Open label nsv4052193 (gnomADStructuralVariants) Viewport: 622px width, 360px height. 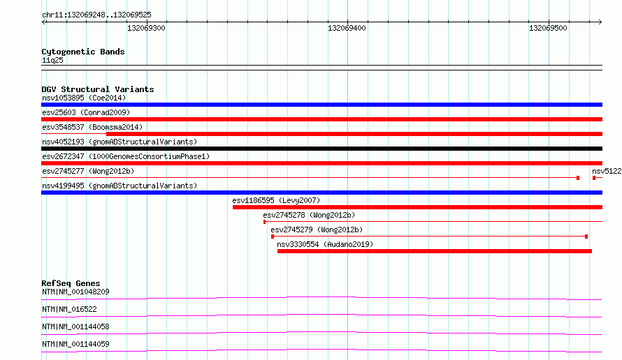coord(120,142)
